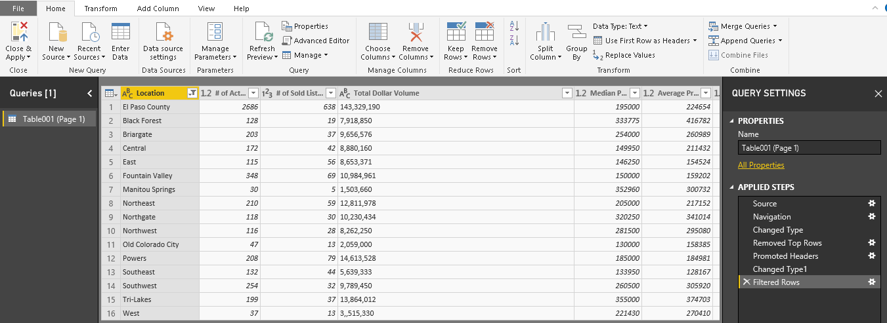Sort descending Z to A
The image size is (887, 323).
(515, 41)
